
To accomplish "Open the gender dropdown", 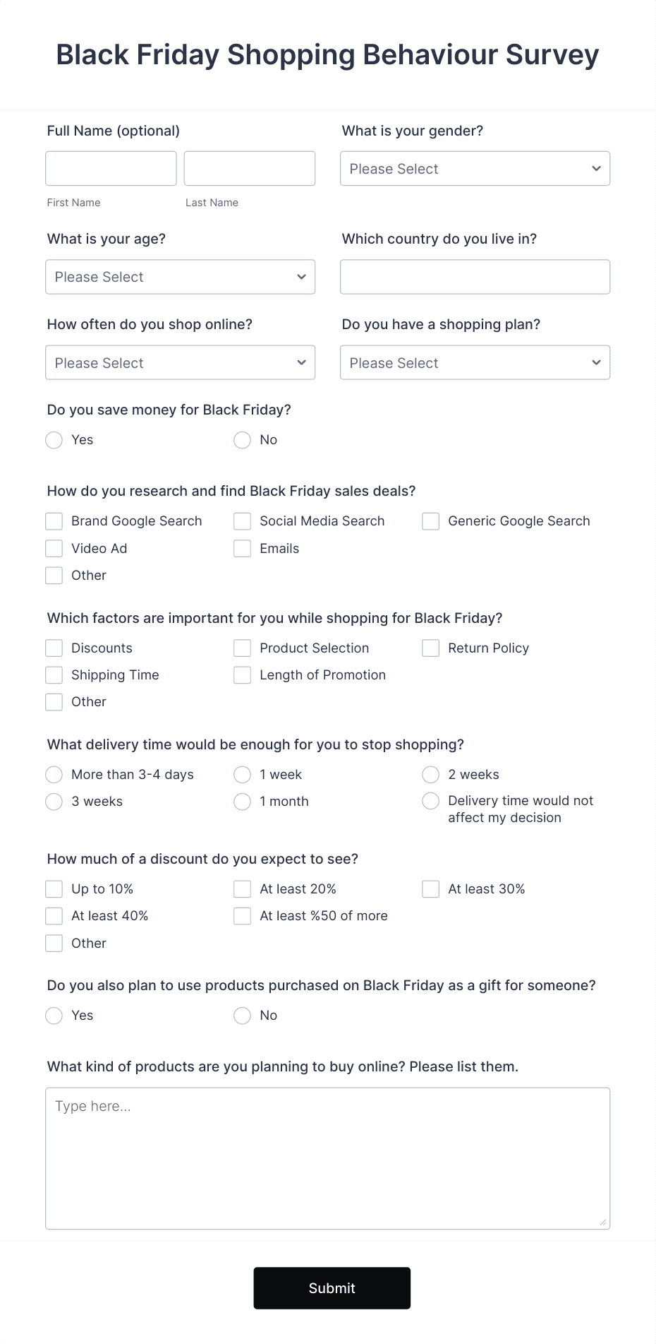I will (x=475, y=169).
